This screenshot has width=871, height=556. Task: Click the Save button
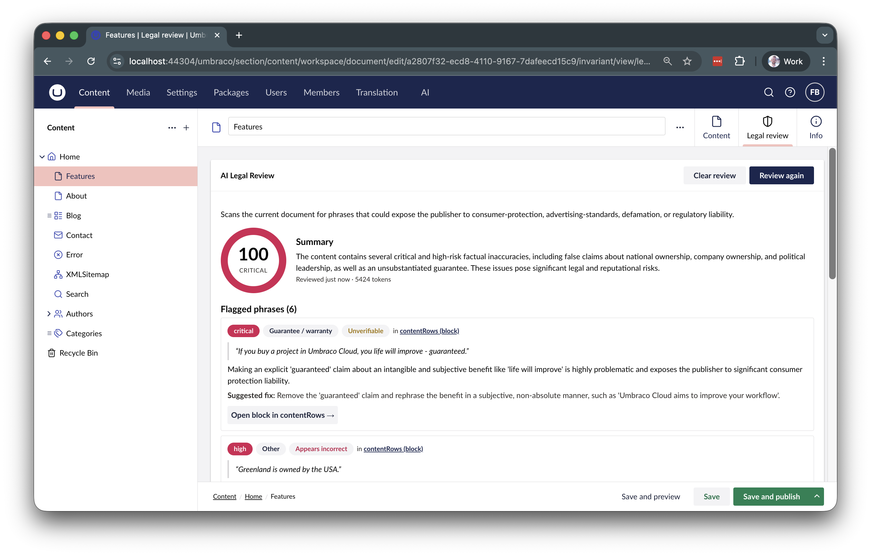(x=711, y=496)
